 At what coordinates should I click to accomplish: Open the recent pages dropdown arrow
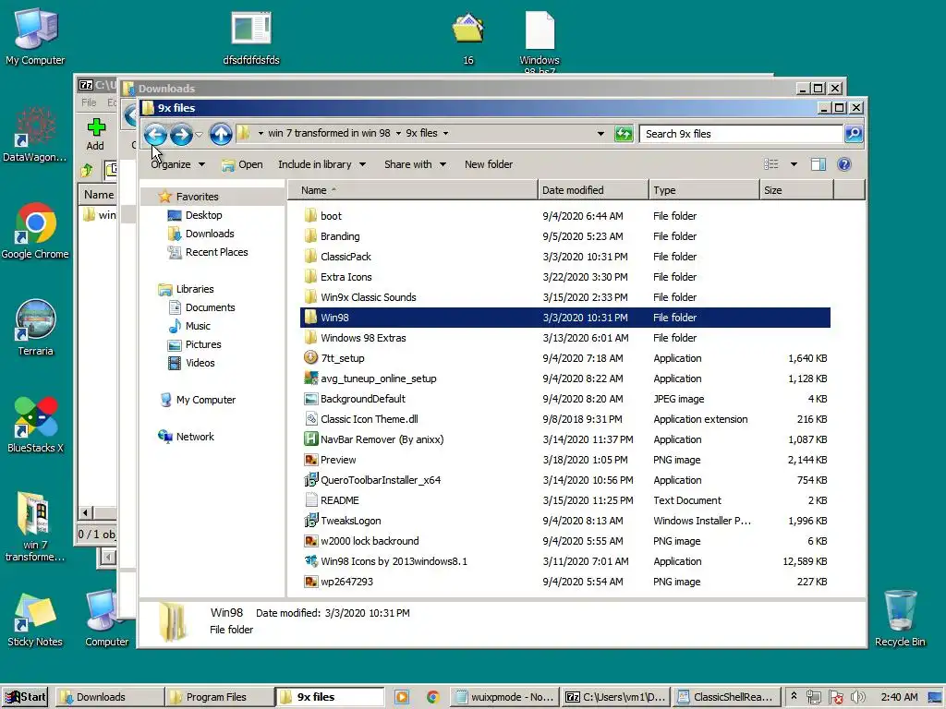click(x=200, y=134)
